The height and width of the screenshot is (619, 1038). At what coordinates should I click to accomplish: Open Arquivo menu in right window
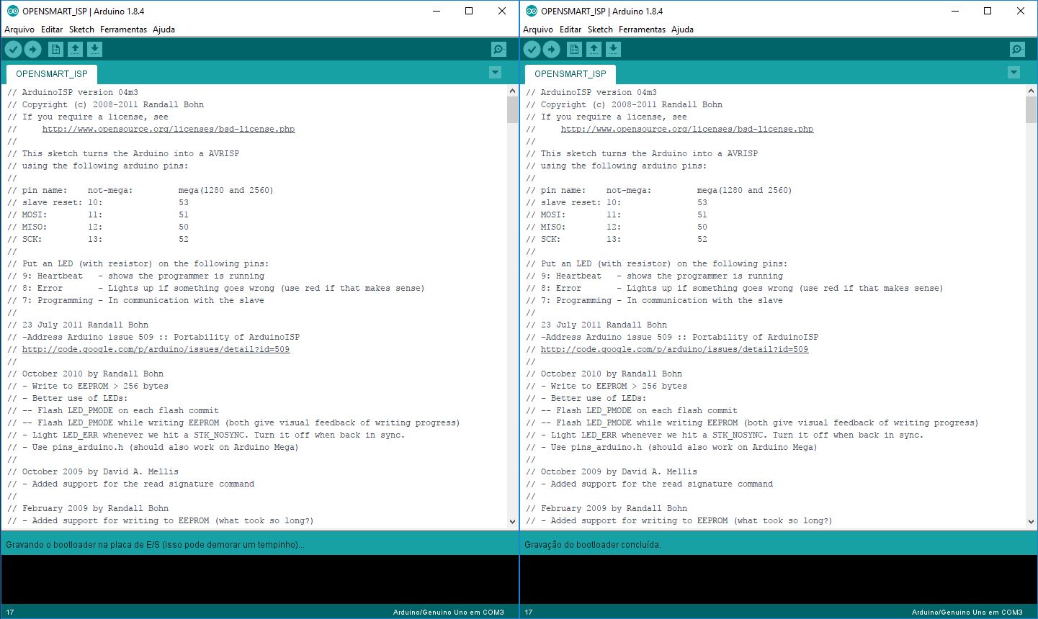pyautogui.click(x=538, y=30)
